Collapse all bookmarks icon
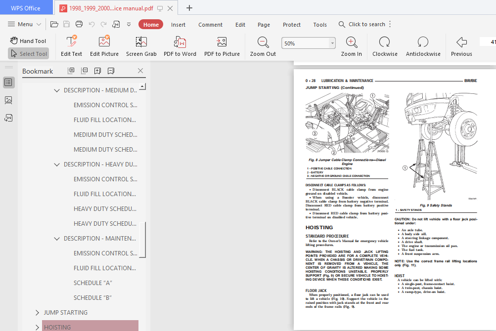The height and width of the screenshot is (331, 496). pos(84,71)
